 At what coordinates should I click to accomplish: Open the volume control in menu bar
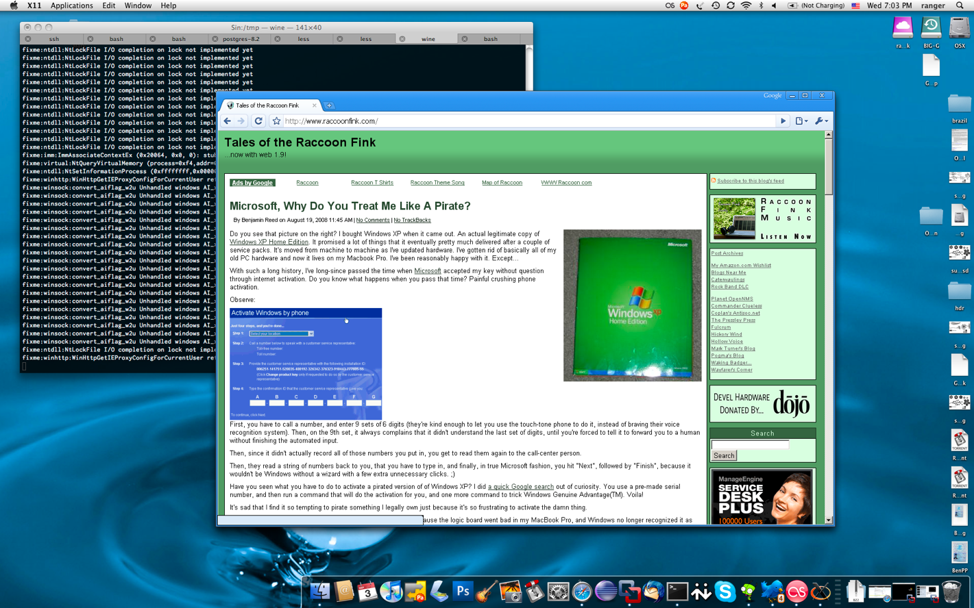pos(775,5)
